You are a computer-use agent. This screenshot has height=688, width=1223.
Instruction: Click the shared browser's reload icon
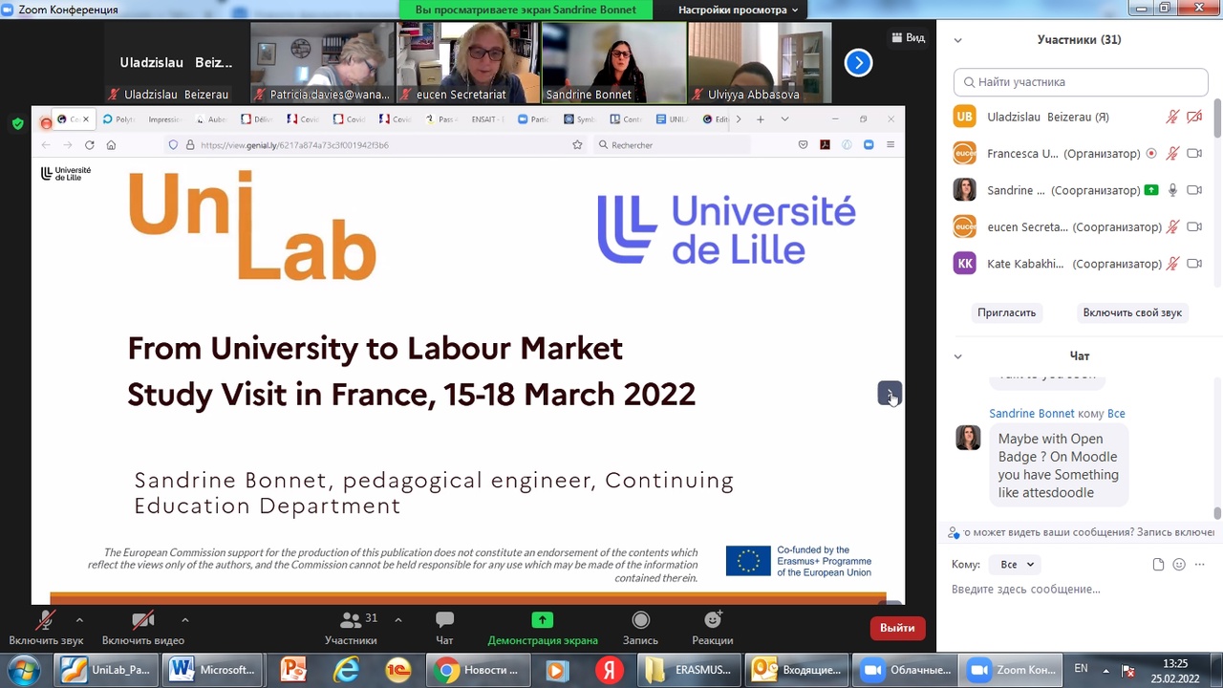(89, 145)
